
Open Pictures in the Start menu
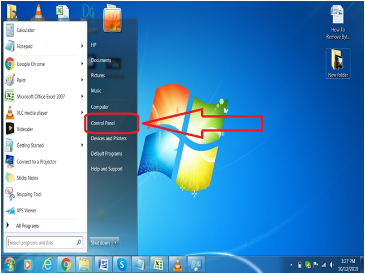97,75
